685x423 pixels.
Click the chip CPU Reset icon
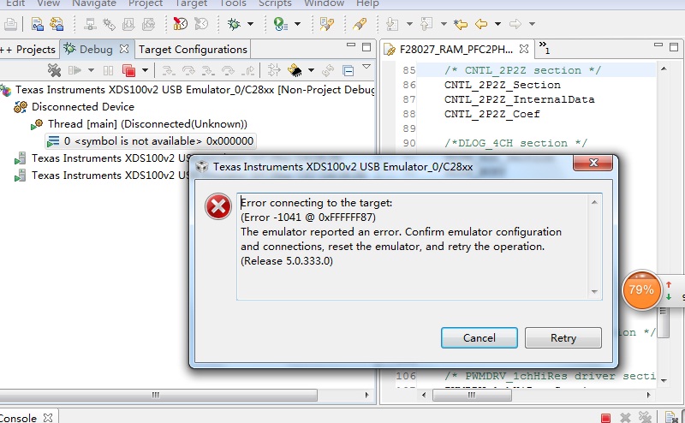click(x=295, y=70)
